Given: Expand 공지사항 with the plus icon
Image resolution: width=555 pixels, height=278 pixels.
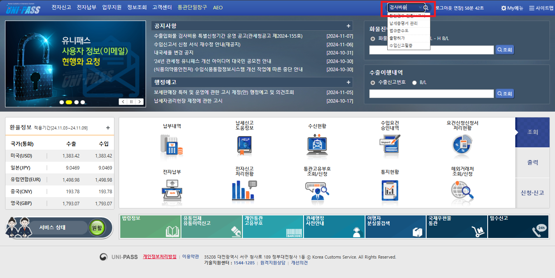Looking at the screenshot, I should [x=348, y=26].
